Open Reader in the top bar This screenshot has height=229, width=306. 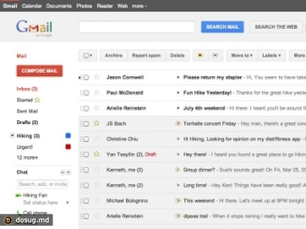click(105, 6)
